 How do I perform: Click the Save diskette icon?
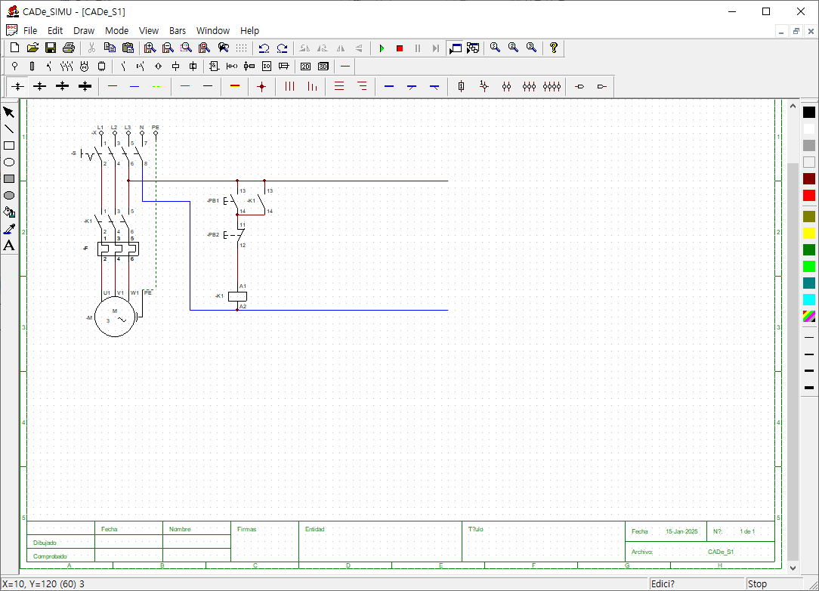[51, 48]
